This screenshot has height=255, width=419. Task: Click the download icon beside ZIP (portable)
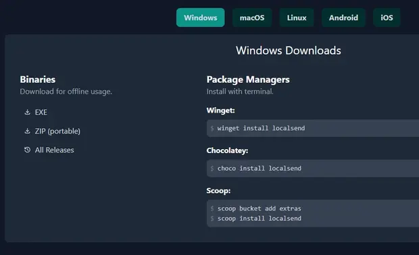tap(27, 131)
